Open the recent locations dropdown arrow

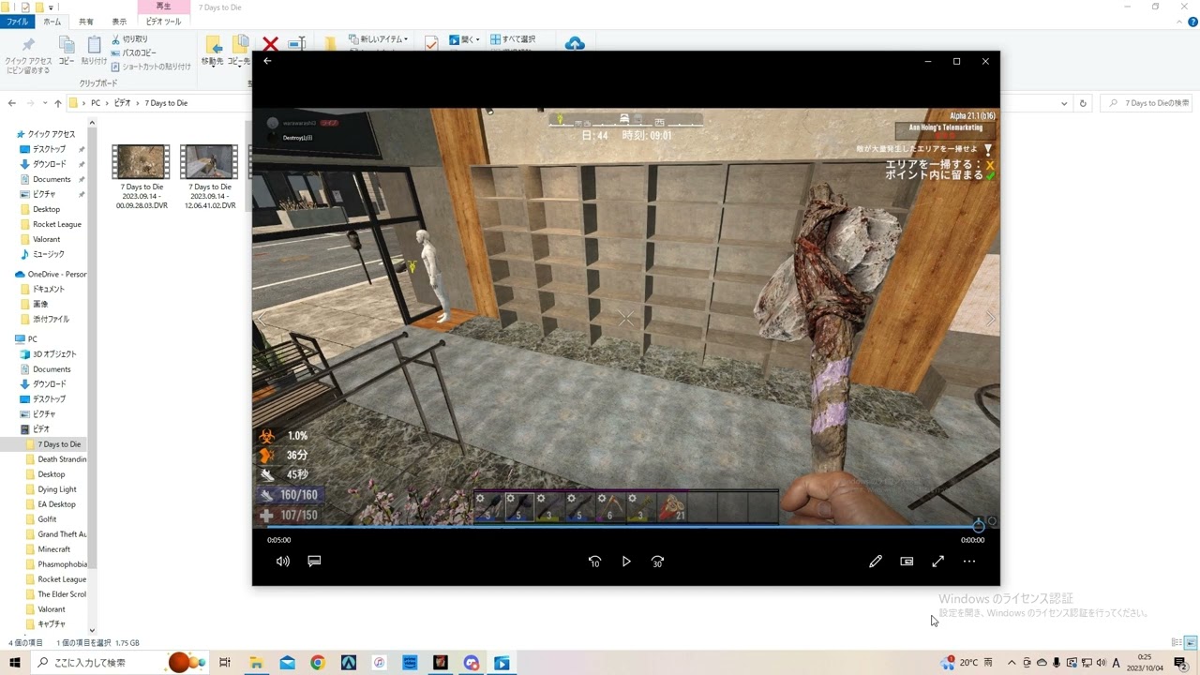[44, 103]
